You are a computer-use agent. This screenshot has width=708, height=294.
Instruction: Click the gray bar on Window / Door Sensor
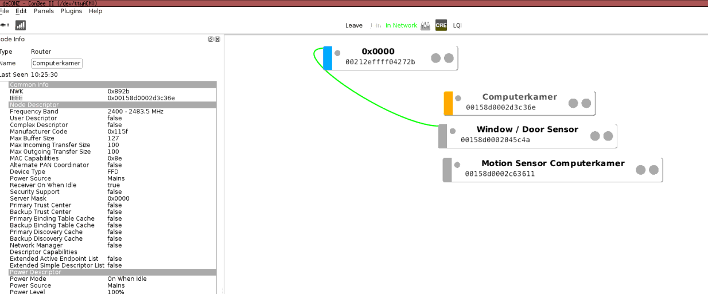tap(442, 136)
